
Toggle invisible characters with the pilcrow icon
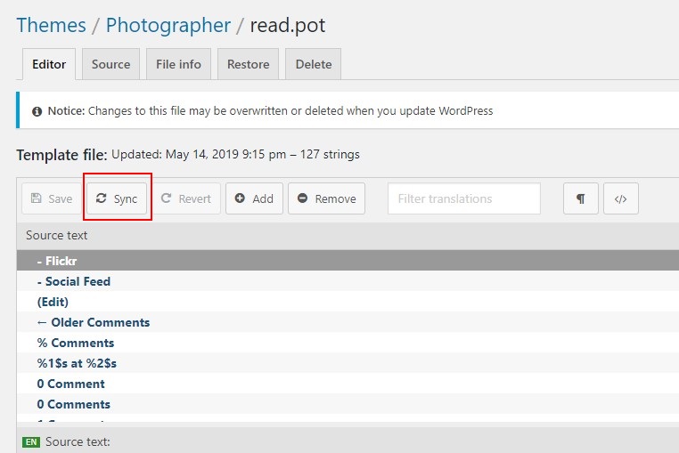pyautogui.click(x=581, y=198)
